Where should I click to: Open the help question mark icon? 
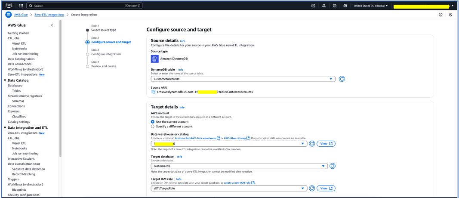[335, 6]
